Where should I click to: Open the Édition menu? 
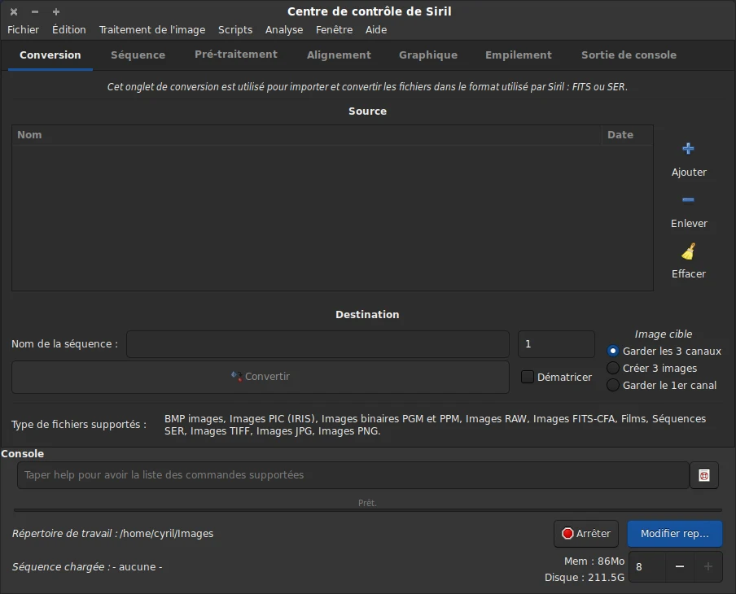pyautogui.click(x=69, y=29)
